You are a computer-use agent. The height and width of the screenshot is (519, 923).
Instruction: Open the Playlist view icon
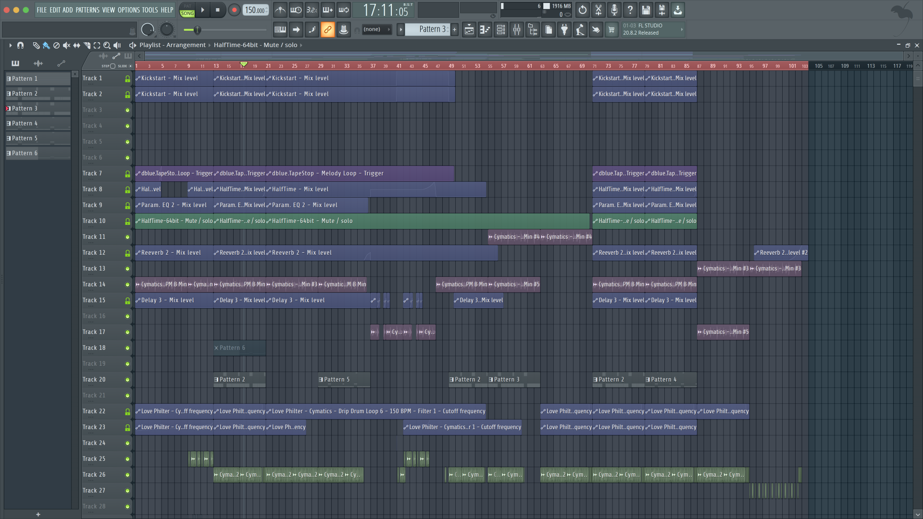(469, 30)
